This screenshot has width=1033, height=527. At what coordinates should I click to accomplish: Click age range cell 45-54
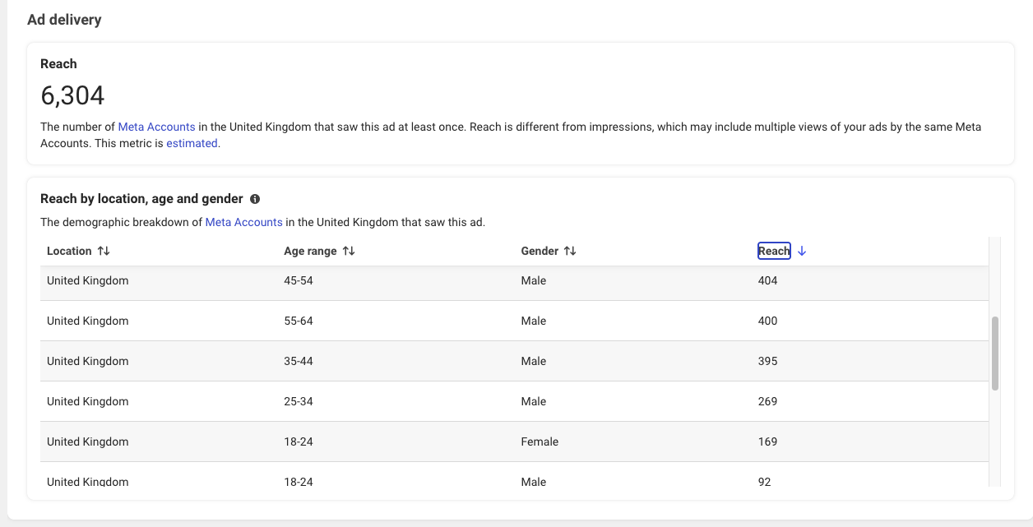299,280
